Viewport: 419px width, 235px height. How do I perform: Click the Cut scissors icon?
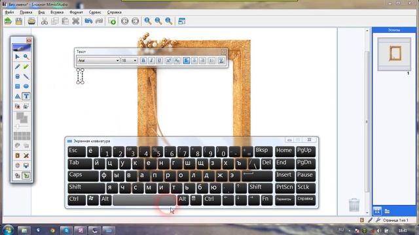tap(45, 21)
